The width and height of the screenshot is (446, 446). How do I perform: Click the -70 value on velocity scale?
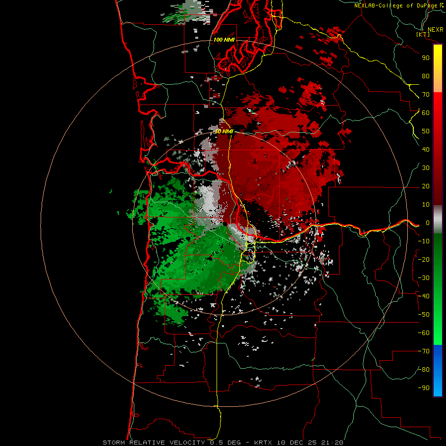click(424, 351)
